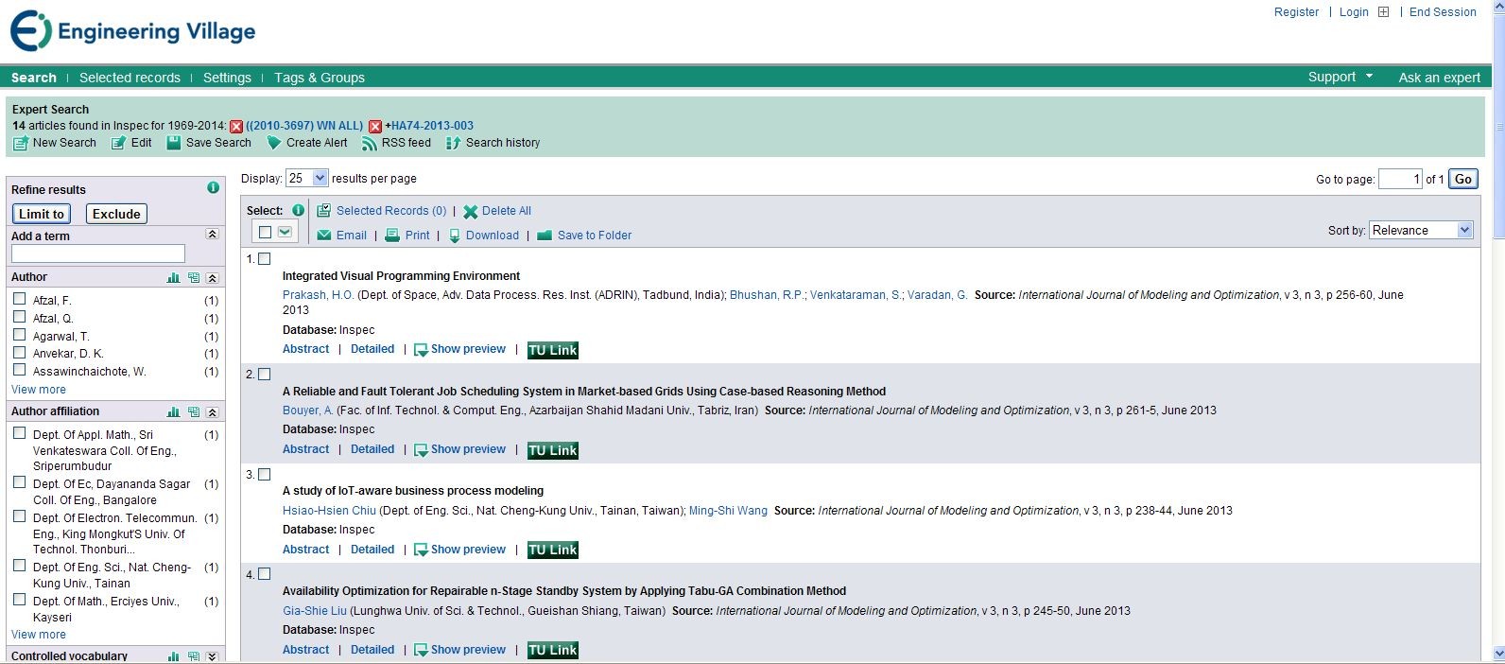This screenshot has height=664, width=1505.
Task: Check the Afzal, Q. author checkbox
Action: pyautogui.click(x=19, y=317)
